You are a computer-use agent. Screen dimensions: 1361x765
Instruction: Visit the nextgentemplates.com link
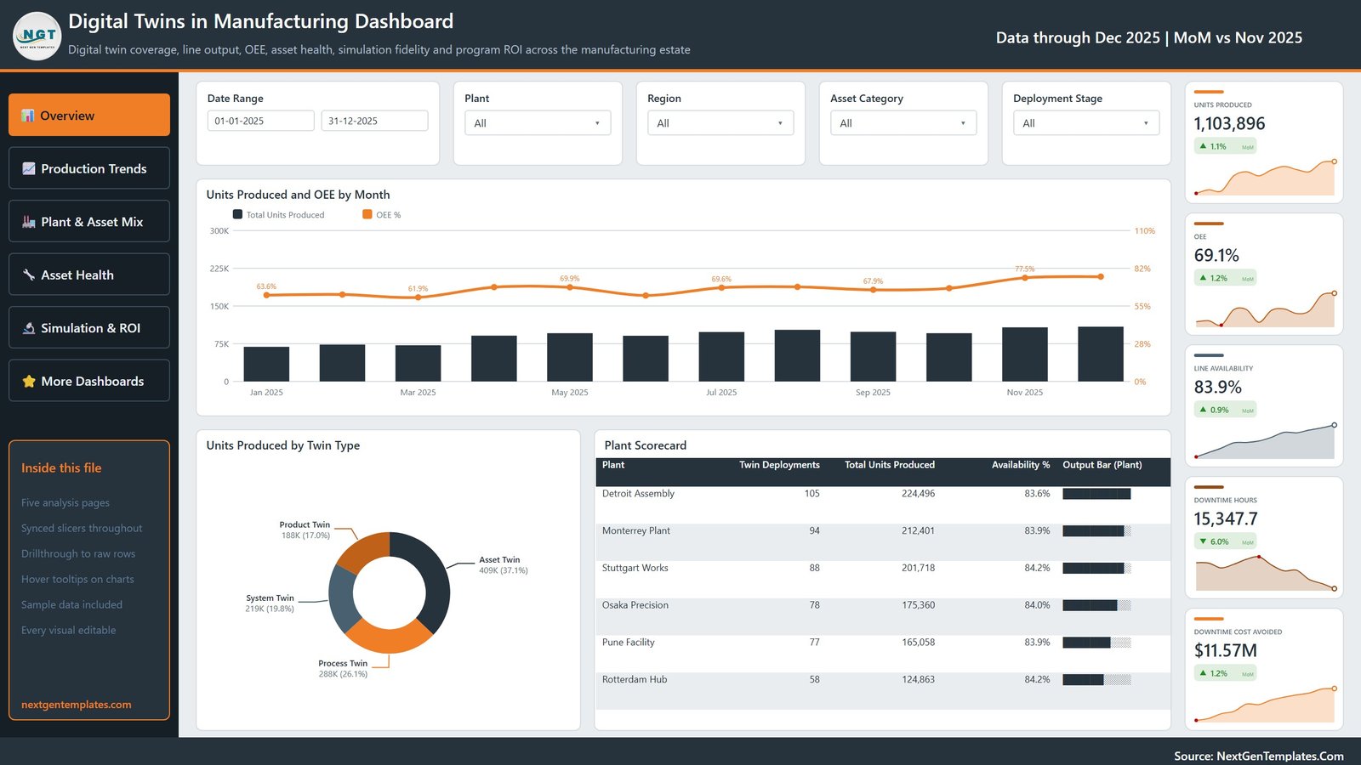[x=77, y=705]
